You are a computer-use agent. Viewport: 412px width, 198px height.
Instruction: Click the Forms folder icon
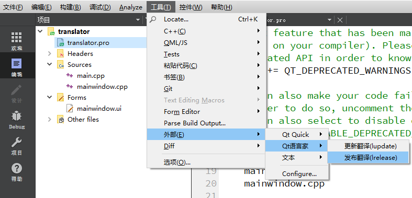(x=61, y=97)
